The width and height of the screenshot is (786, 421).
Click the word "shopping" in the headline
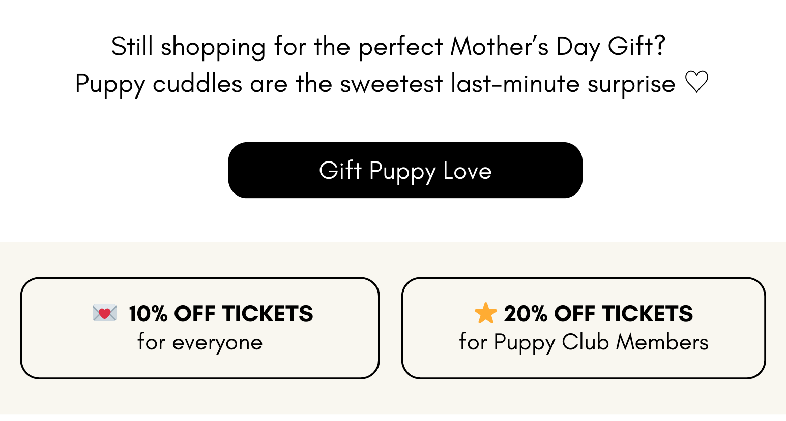coord(213,48)
